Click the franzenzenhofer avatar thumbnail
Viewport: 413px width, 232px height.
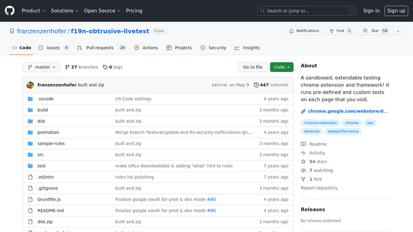30,85
